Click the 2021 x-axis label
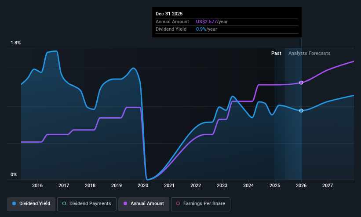 coord(169,185)
